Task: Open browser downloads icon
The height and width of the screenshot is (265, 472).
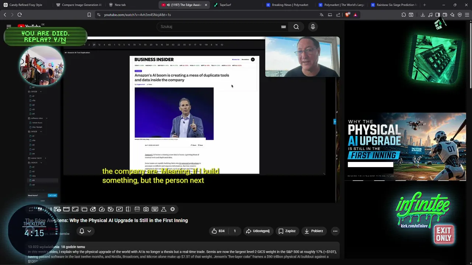Action: (423, 15)
